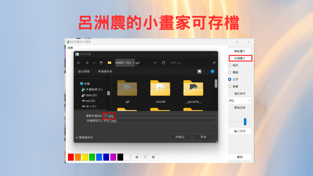Pick the white color swatch
The height and width of the screenshot is (176, 313).
127,157
